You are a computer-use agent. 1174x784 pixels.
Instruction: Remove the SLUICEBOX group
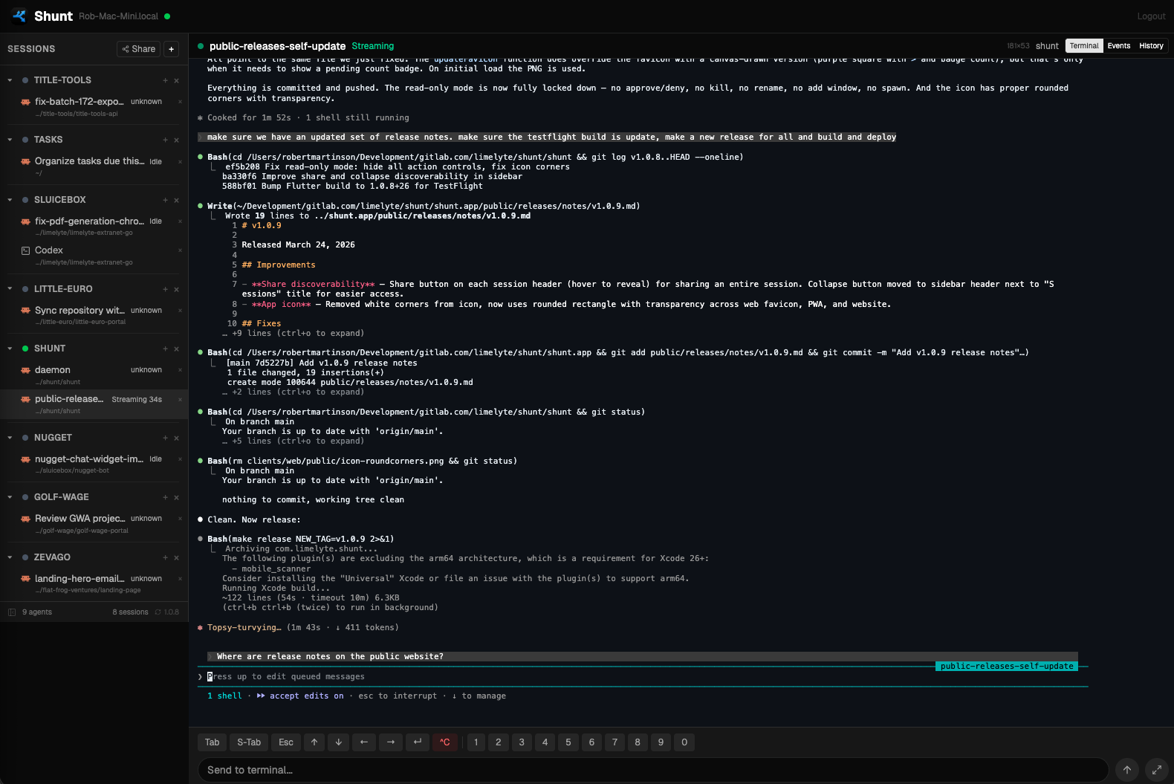177,200
